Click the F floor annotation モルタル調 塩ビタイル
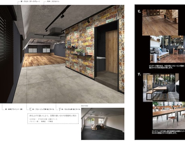The height and width of the screenshot is (152, 185). point(70,109)
